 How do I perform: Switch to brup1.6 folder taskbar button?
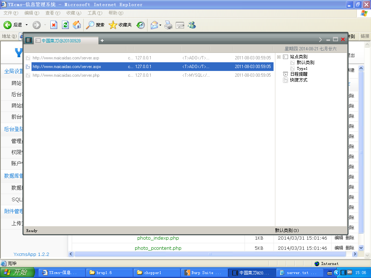tap(109, 273)
